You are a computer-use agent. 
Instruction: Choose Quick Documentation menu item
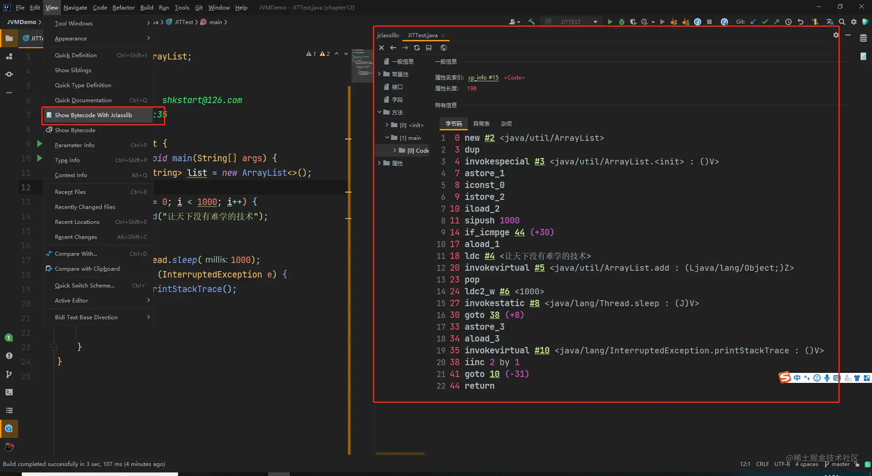tap(98, 100)
